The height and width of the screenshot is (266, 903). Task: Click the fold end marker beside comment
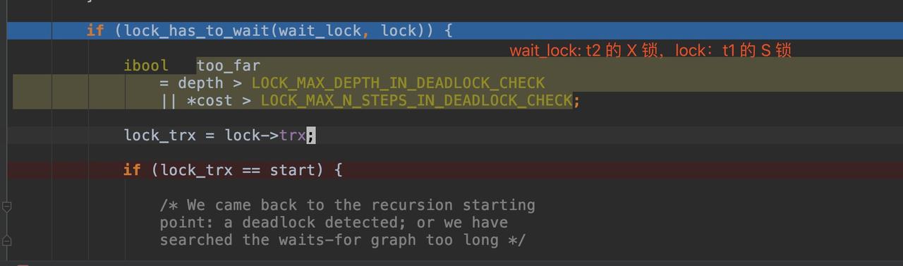tap(6, 241)
